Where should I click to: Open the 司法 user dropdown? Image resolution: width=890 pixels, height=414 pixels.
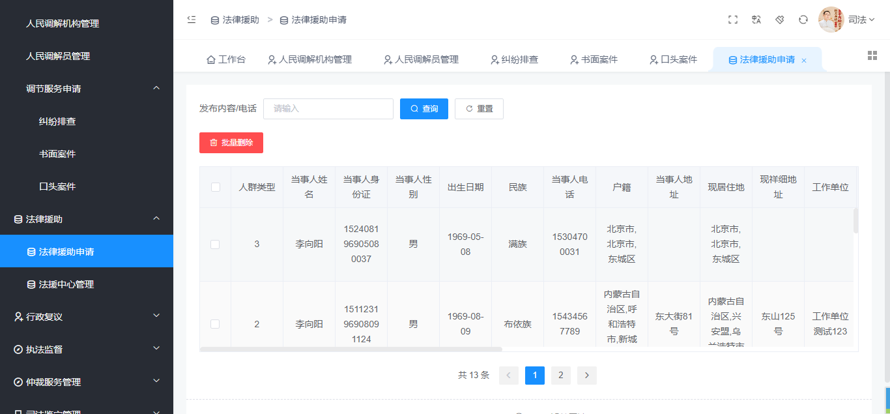pyautogui.click(x=861, y=20)
